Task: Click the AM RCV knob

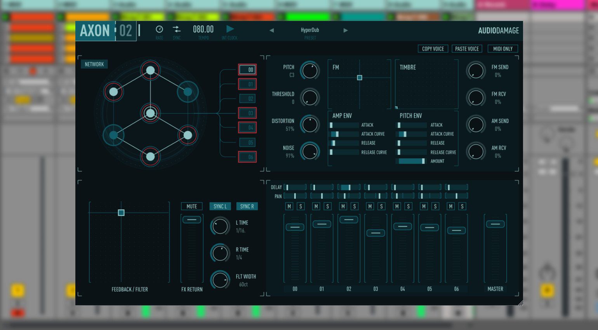Action: point(476,151)
